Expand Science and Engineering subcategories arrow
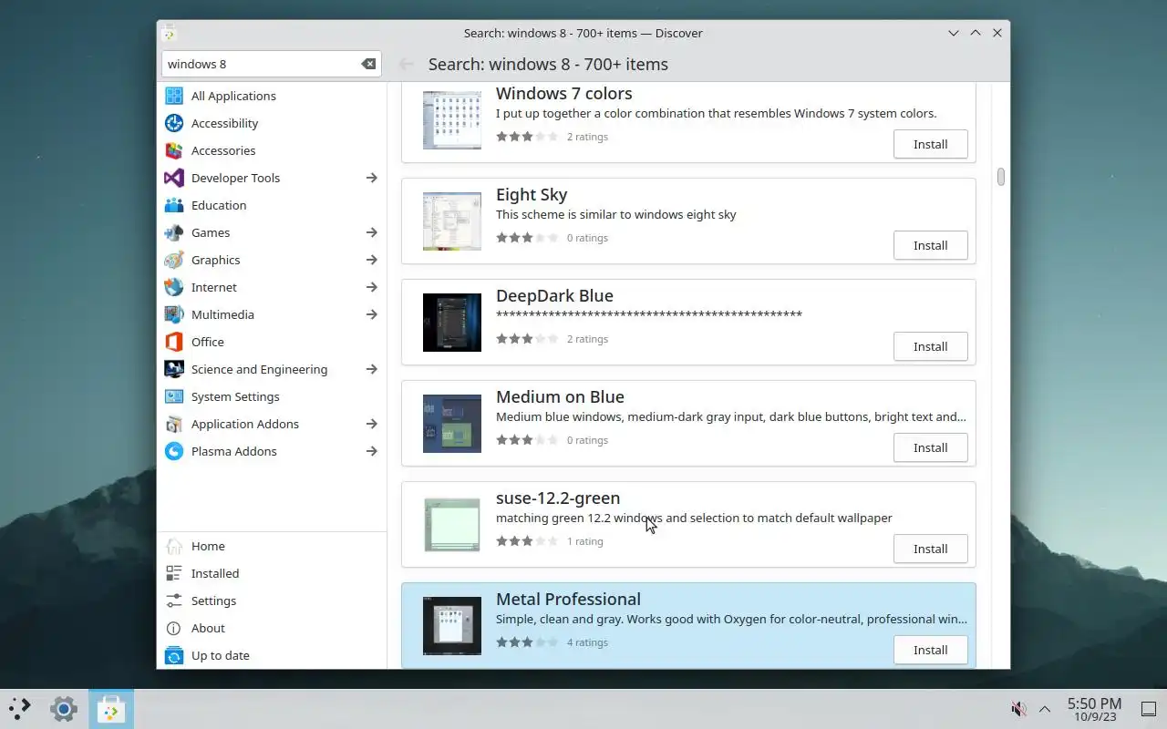1167x729 pixels. click(x=372, y=369)
